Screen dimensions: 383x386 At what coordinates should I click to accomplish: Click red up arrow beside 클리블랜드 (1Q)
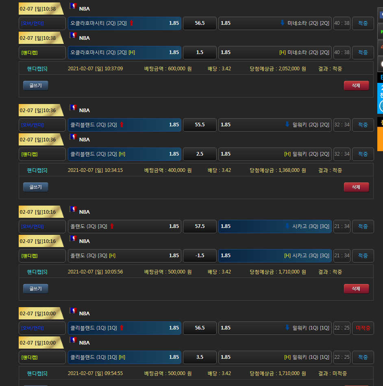pyautogui.click(x=122, y=328)
